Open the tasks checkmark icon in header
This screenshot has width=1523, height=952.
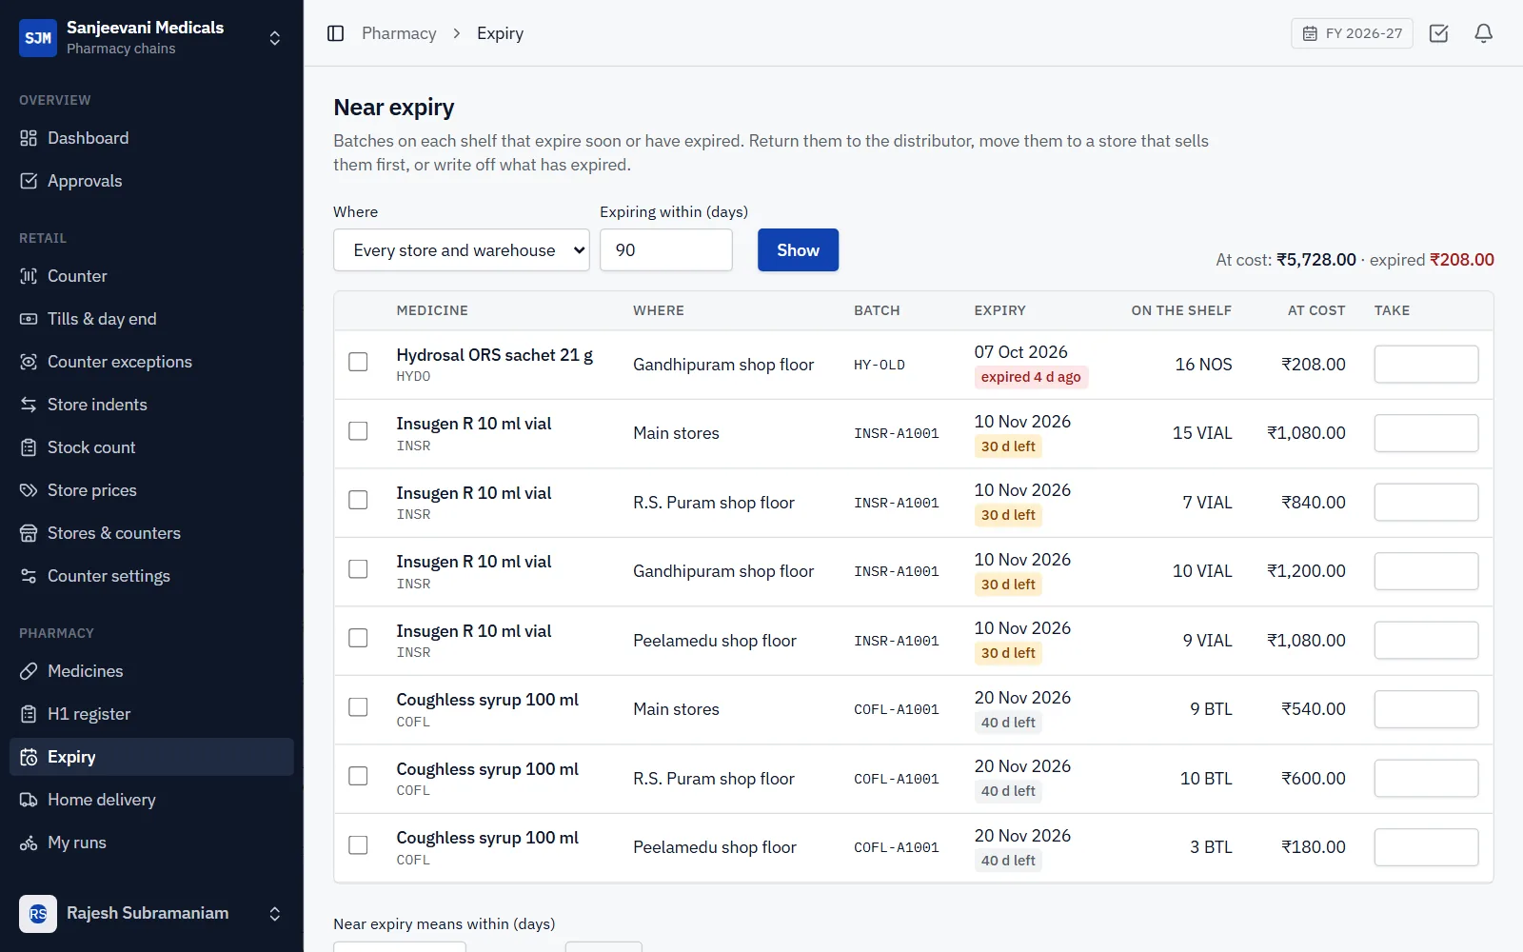pos(1438,33)
